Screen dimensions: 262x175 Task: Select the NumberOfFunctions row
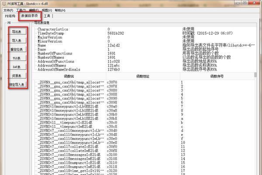(144, 54)
